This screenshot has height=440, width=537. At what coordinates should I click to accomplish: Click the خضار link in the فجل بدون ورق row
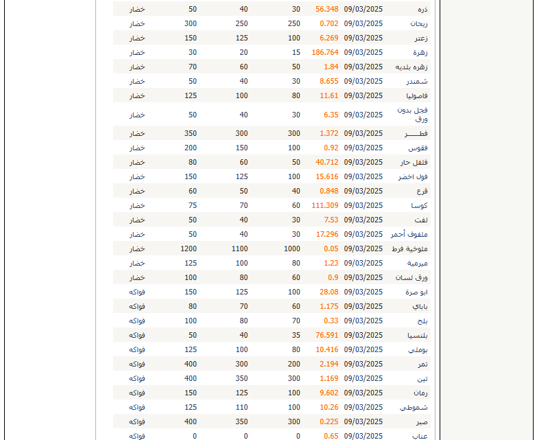pyautogui.click(x=137, y=115)
